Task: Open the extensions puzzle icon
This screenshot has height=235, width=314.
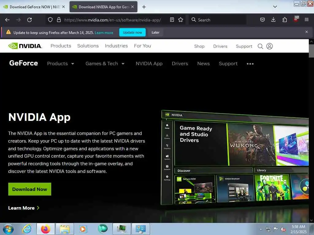Action: coord(285,20)
